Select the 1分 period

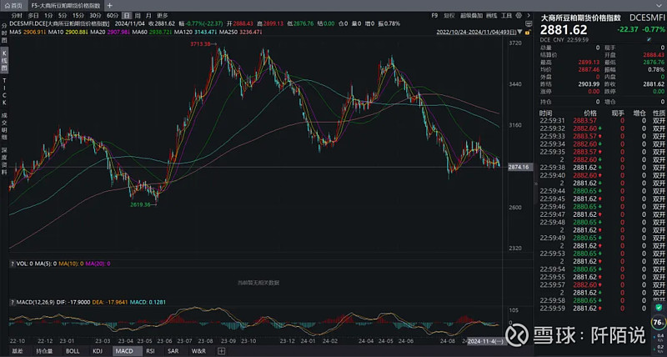[48, 15]
